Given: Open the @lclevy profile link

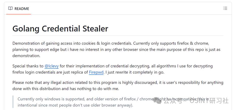Looking at the screenshot, I should (x=51, y=66).
